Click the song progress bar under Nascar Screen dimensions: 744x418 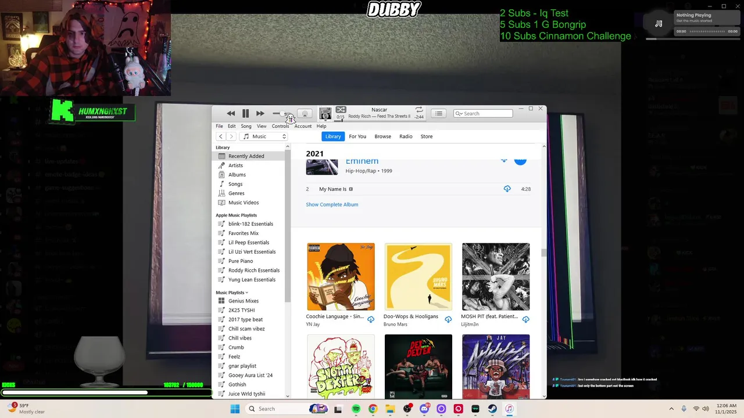(x=379, y=120)
